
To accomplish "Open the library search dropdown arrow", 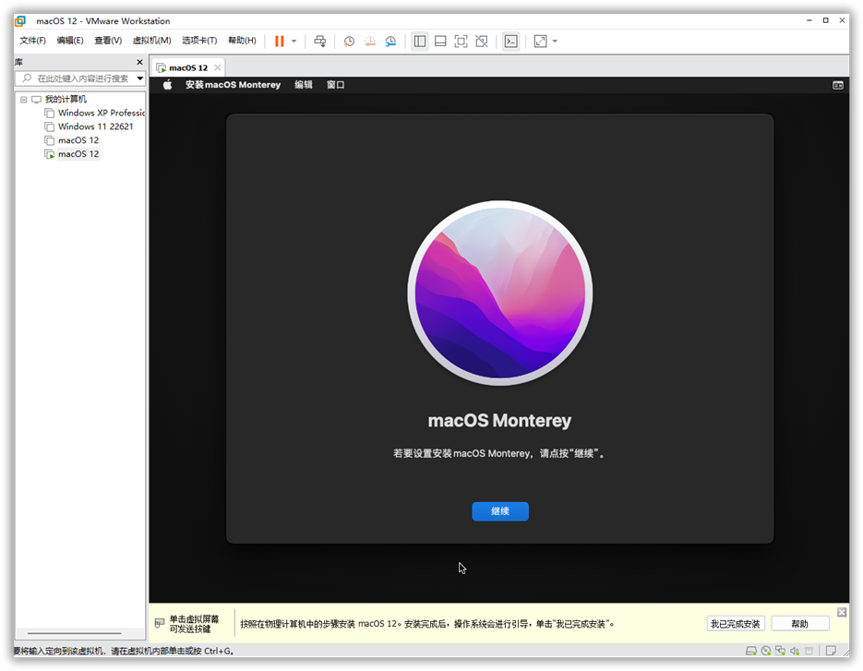I will (x=139, y=78).
